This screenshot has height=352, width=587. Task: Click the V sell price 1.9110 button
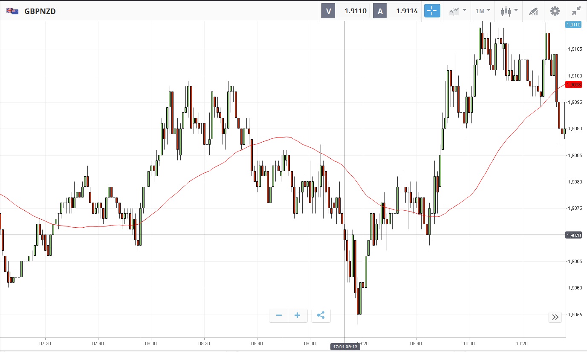(x=346, y=11)
